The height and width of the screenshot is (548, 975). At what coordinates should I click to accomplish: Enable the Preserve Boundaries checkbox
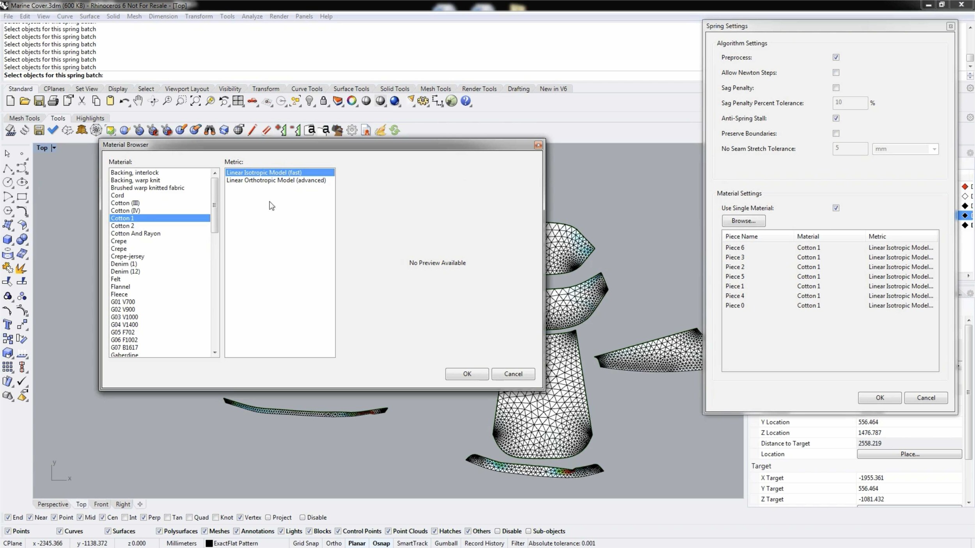836,133
